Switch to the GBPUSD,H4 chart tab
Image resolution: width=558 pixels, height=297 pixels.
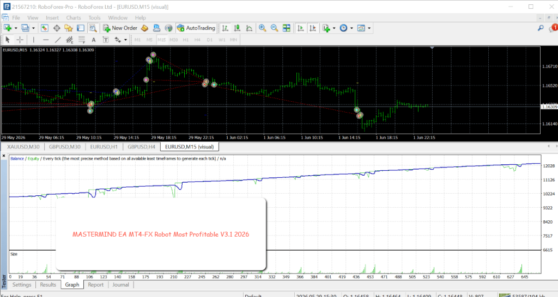pos(141,147)
